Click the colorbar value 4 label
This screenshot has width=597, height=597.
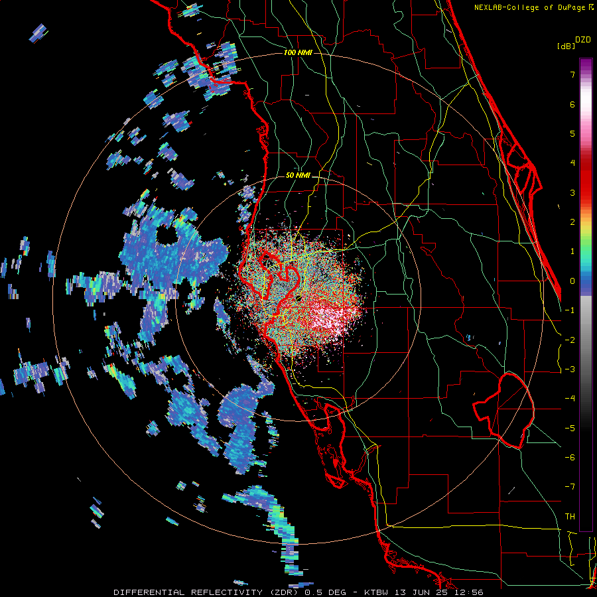click(572, 163)
